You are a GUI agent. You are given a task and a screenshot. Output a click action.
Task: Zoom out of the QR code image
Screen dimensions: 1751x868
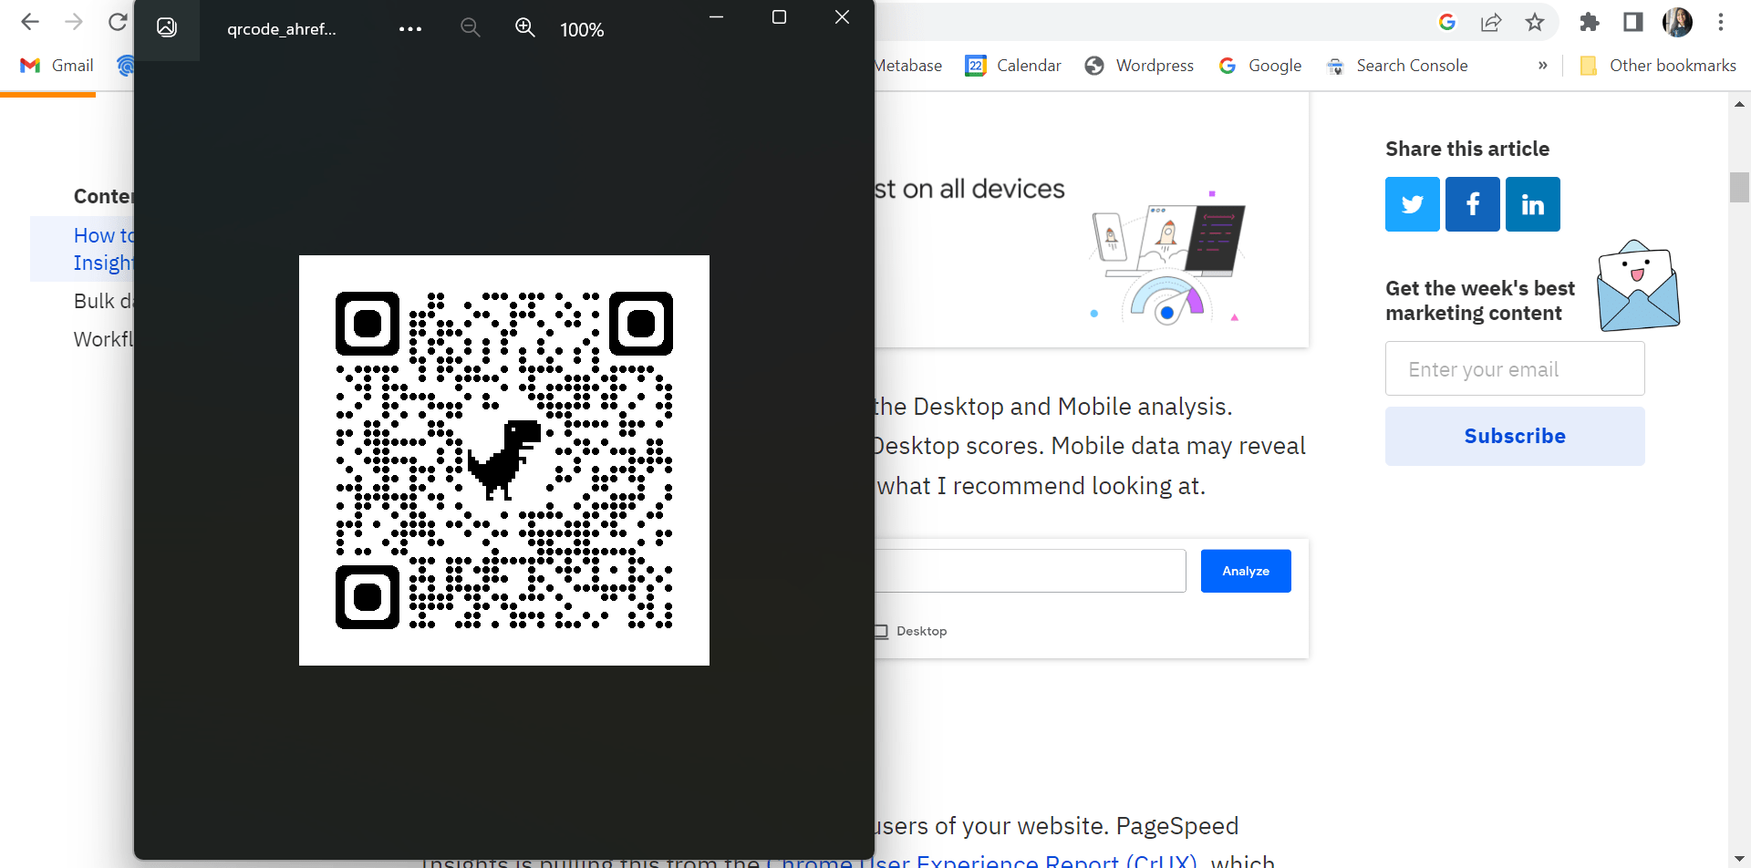tap(471, 27)
